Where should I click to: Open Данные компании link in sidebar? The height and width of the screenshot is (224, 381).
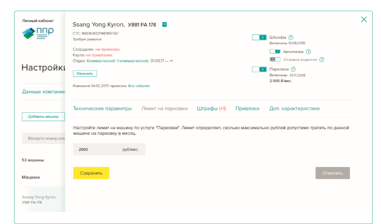43,92
